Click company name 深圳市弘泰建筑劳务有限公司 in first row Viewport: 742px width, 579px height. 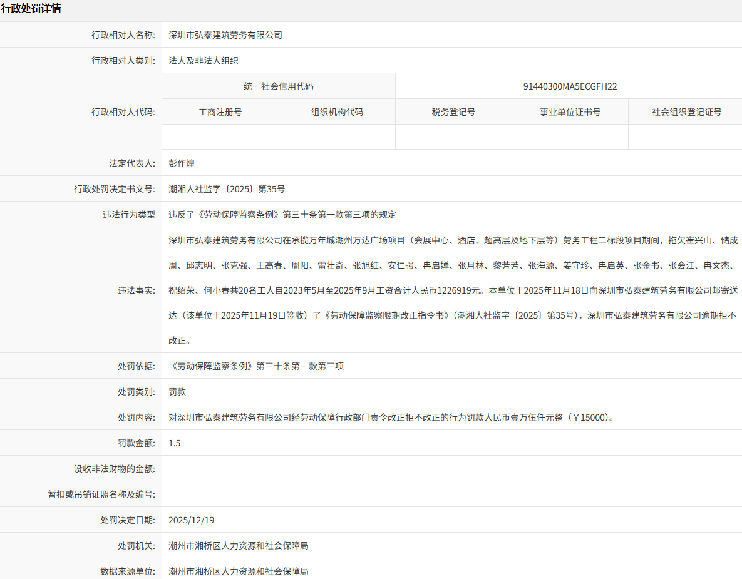tap(225, 35)
